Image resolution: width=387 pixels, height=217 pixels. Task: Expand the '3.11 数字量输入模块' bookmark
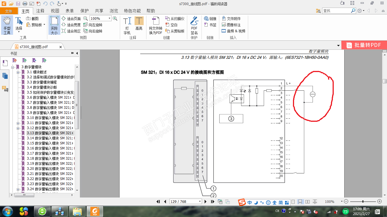18,123
